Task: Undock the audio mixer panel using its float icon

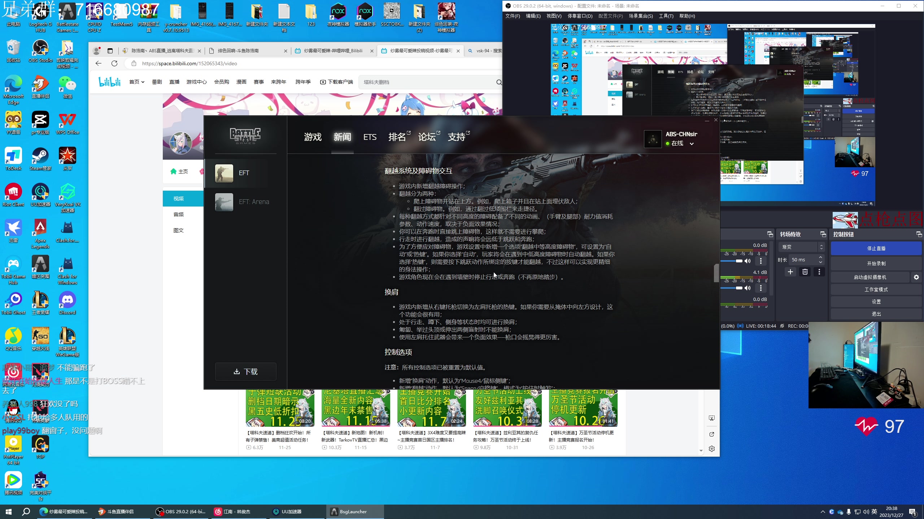Action: coord(770,234)
